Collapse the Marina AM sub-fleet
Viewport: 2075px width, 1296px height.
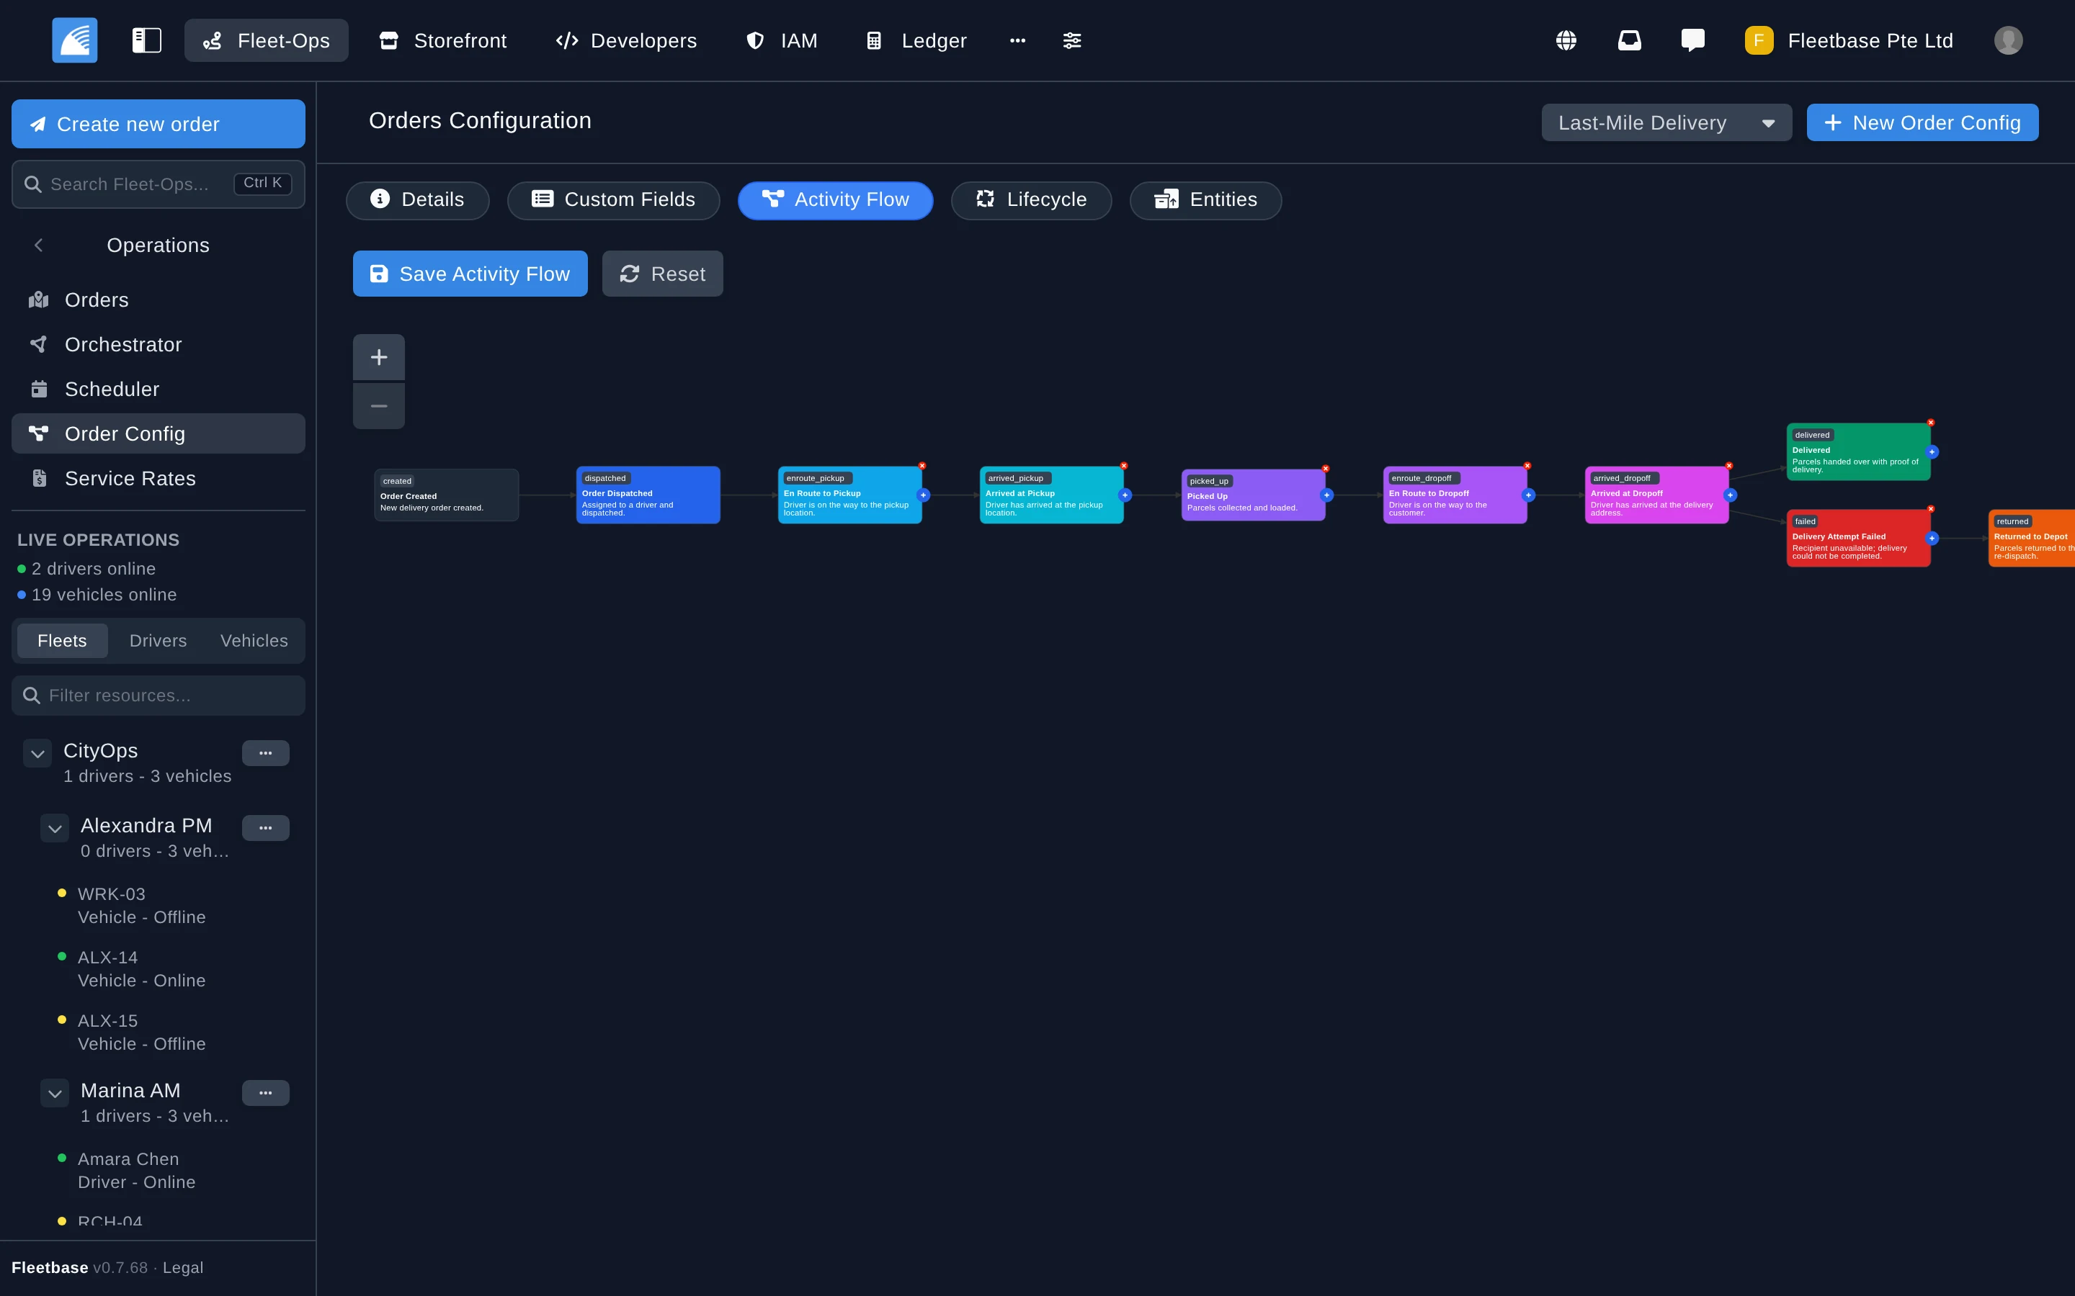click(x=55, y=1094)
